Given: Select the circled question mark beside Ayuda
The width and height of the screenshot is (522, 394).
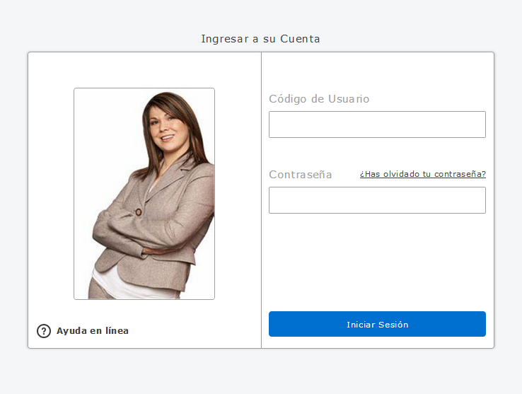Looking at the screenshot, I should coord(44,330).
